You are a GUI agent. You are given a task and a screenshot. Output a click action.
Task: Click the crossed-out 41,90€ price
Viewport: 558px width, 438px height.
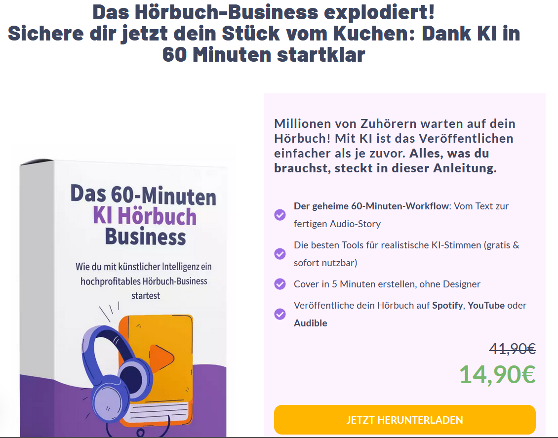(x=512, y=348)
